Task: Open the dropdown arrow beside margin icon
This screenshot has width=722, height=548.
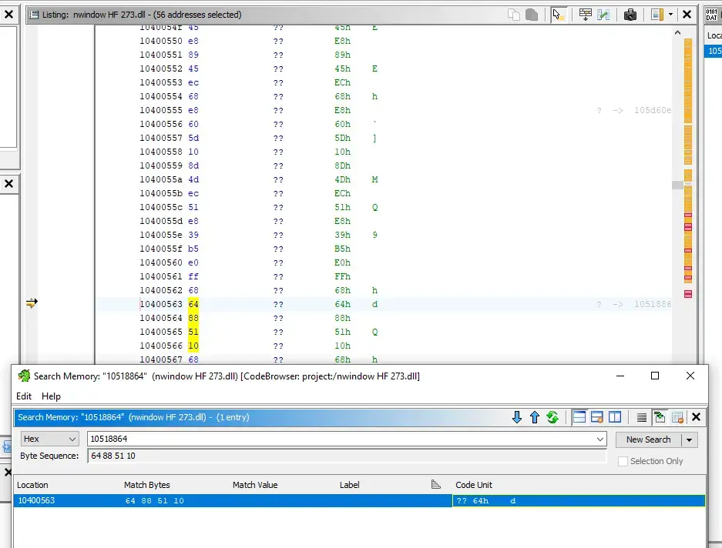Action: 670,15
